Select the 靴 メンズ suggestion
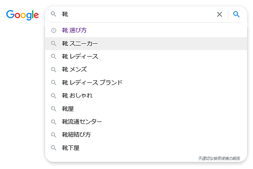This screenshot has height=169, width=253. coord(74,69)
